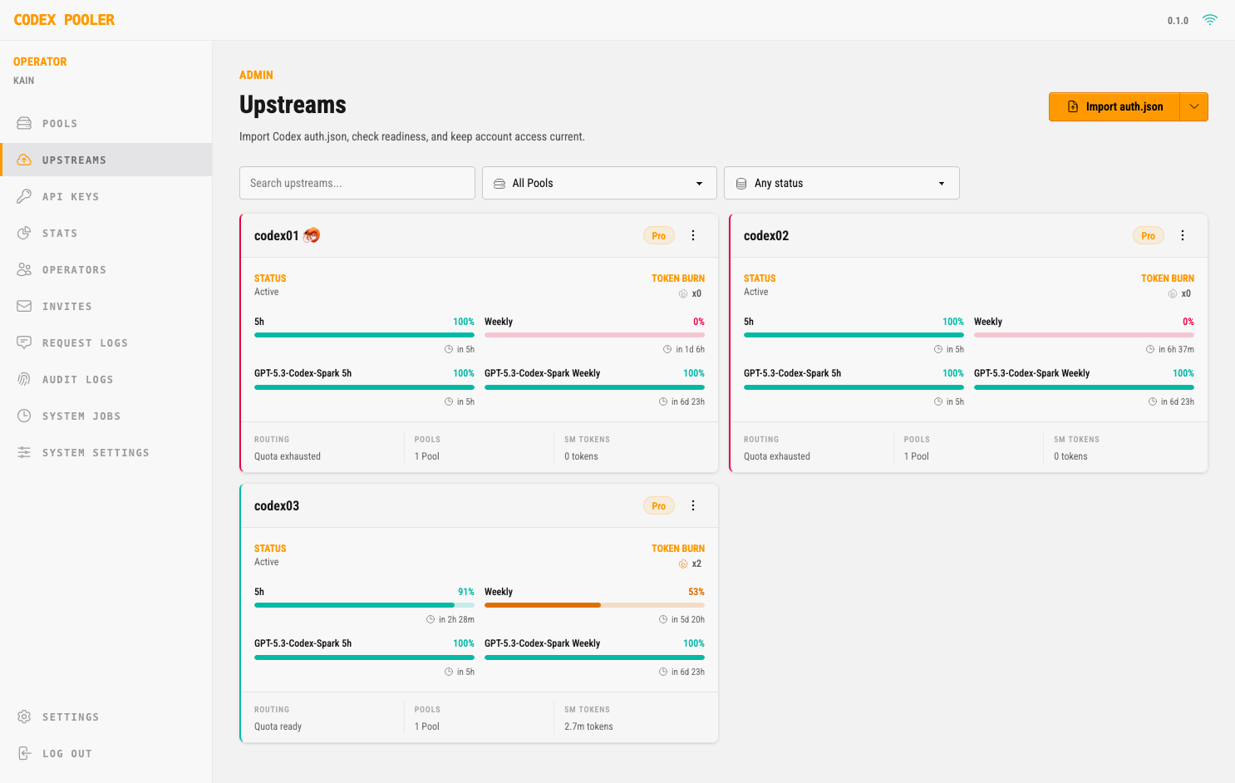Click the operator name KAIN
This screenshot has width=1235, height=783.
pos(24,81)
